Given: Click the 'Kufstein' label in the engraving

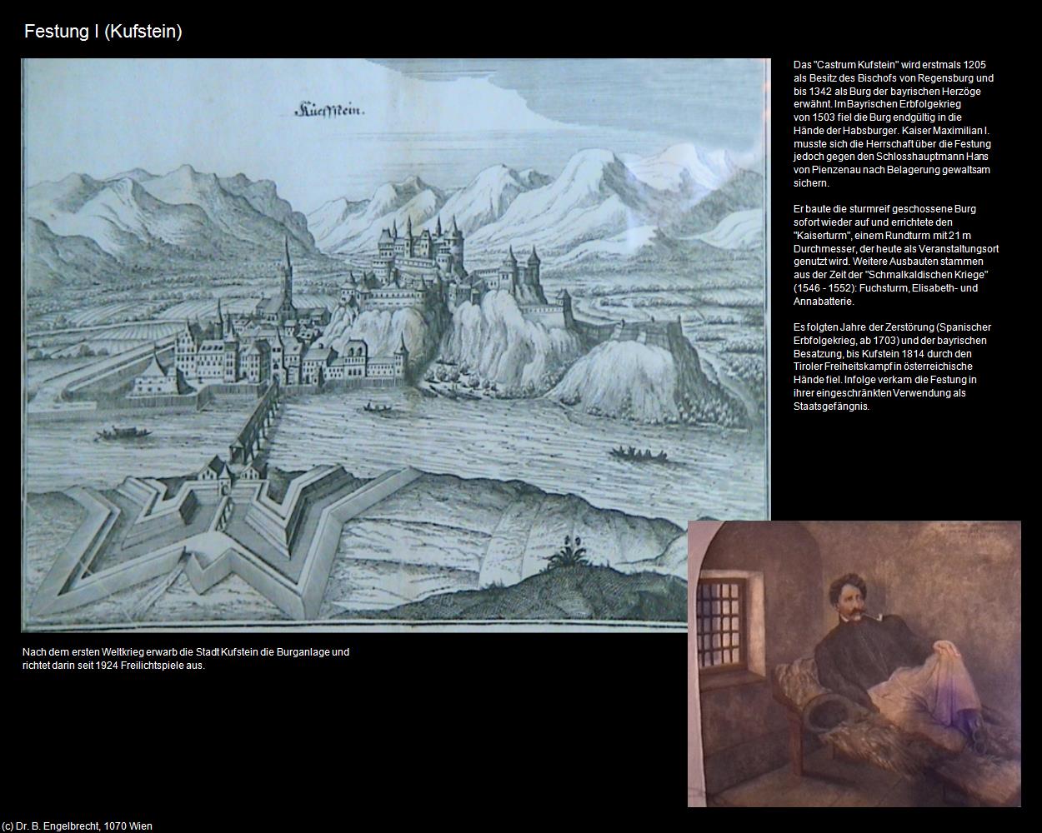Looking at the screenshot, I should 330,110.
